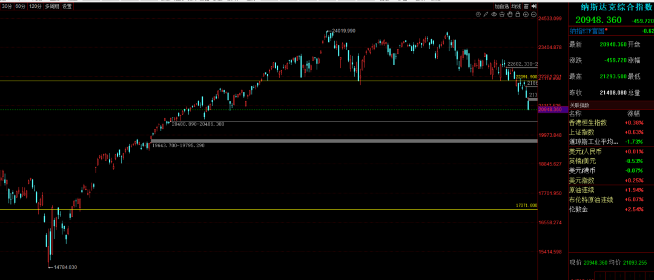Viewport: 654px width, 280px height.
Task: Open the 纳指ETF富国 related fund link
Action: click(x=586, y=30)
